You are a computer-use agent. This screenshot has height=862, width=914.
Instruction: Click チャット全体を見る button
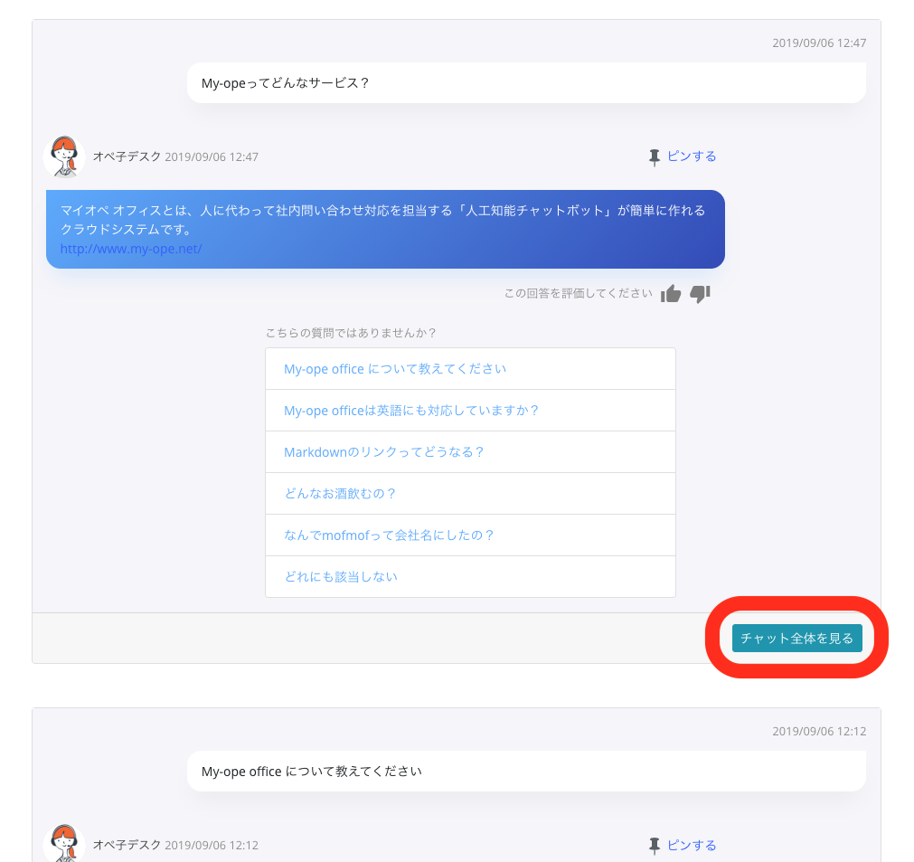click(796, 638)
